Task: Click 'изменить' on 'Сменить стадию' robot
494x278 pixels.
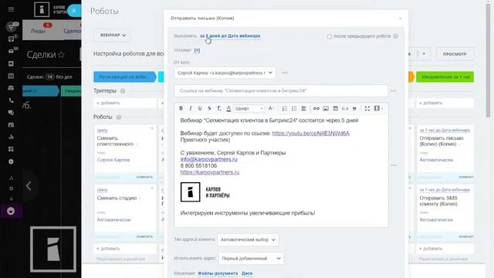Action: [144, 236]
